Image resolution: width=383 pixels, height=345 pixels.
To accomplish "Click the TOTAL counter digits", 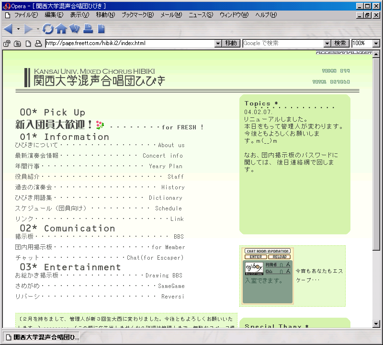I will pyautogui.click(x=340, y=82).
